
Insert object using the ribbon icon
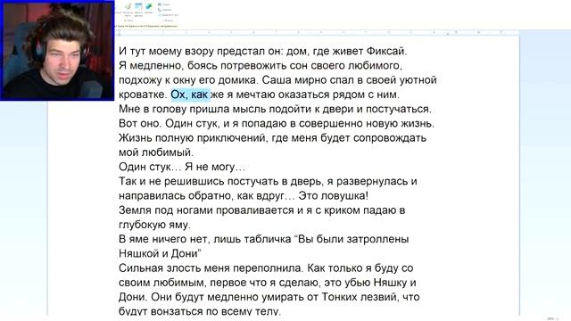click(149, 8)
